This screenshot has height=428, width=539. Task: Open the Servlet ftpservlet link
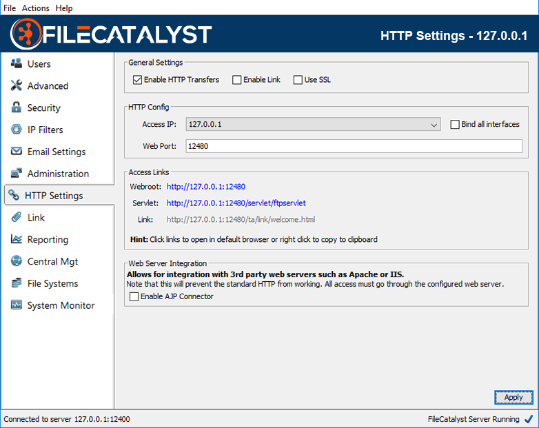(236, 203)
